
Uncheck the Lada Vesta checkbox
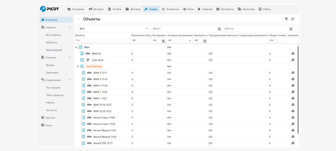pos(82,60)
